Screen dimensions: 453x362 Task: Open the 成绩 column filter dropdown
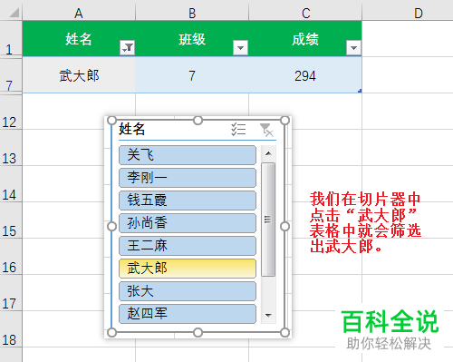(x=353, y=48)
